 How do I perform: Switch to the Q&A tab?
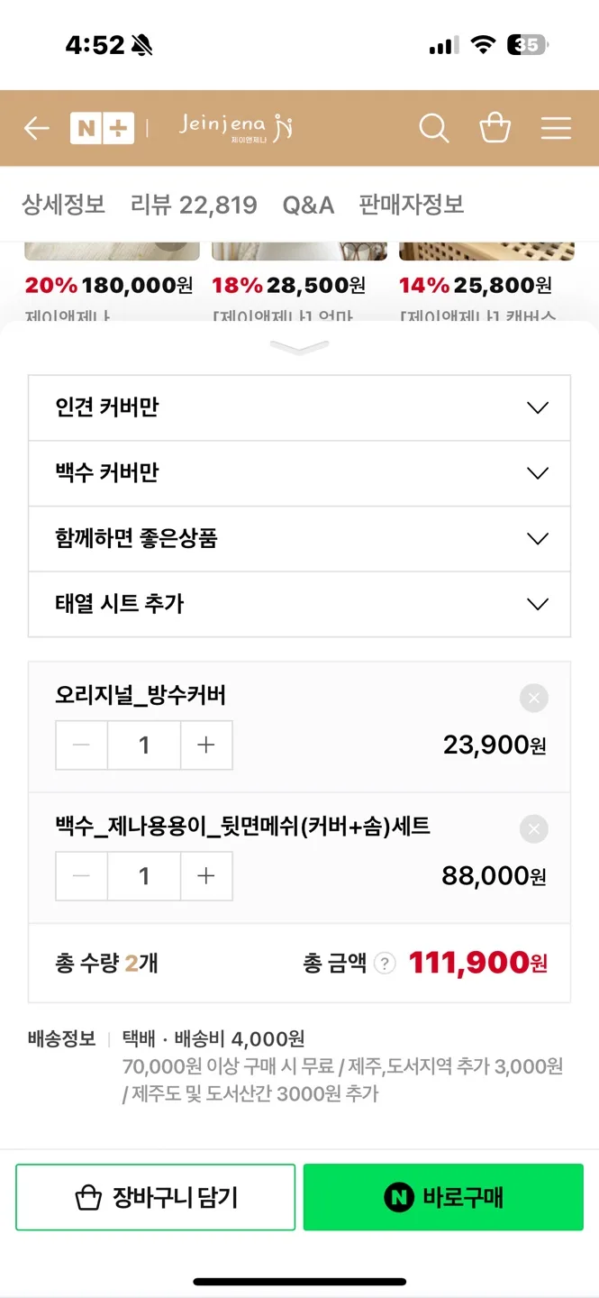click(308, 205)
